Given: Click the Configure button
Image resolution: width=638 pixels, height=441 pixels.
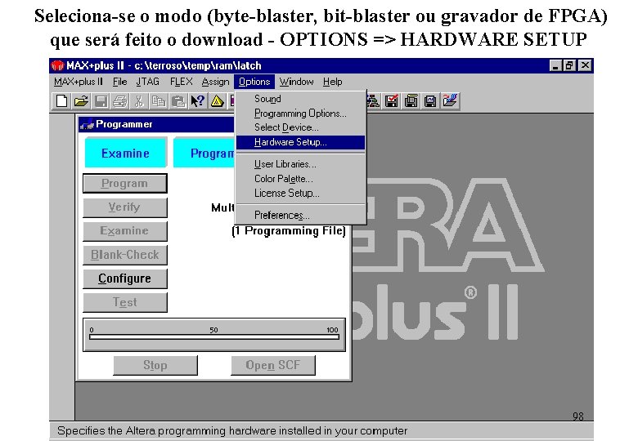Looking at the screenshot, I should (125, 278).
